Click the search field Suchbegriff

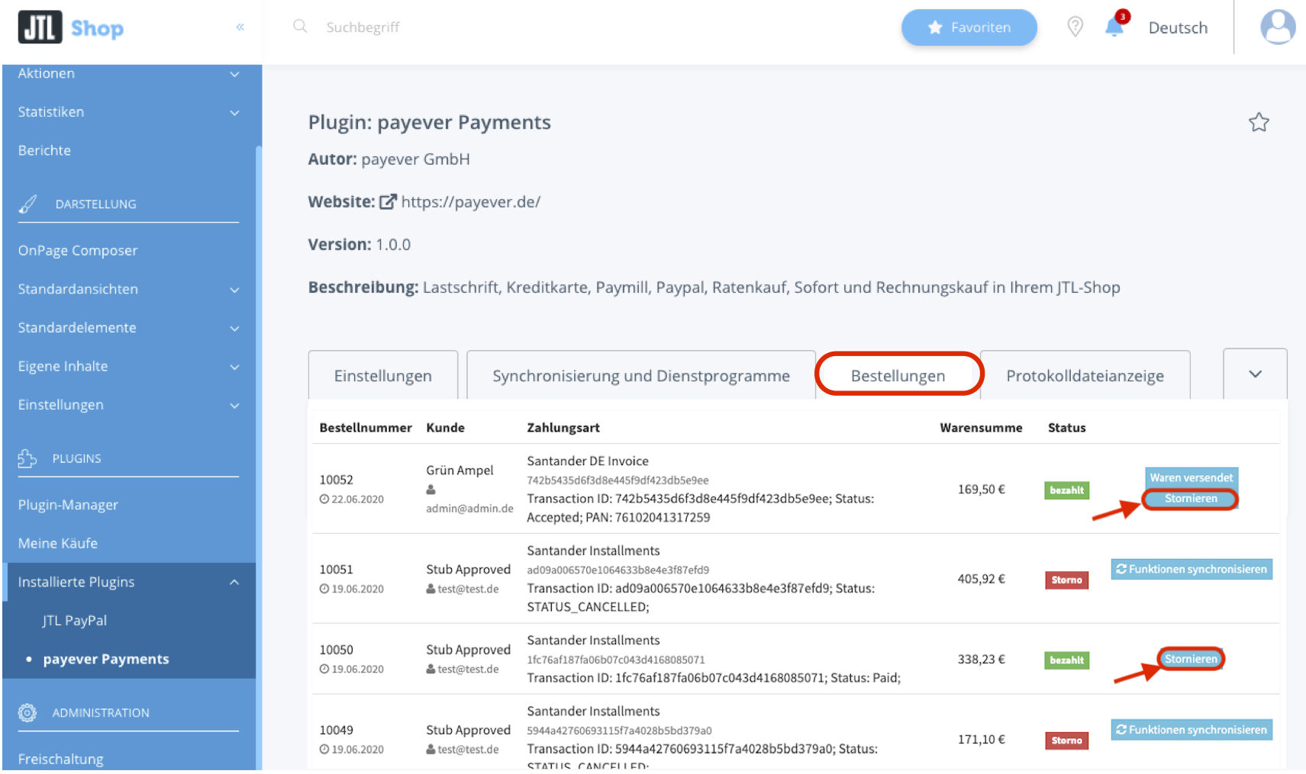(363, 27)
